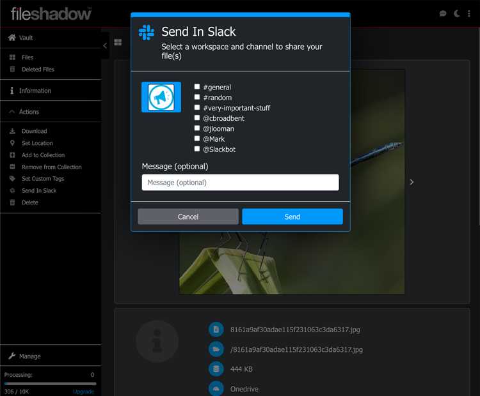Select the @cbroadbent recipient checkbox

[x=197, y=118]
